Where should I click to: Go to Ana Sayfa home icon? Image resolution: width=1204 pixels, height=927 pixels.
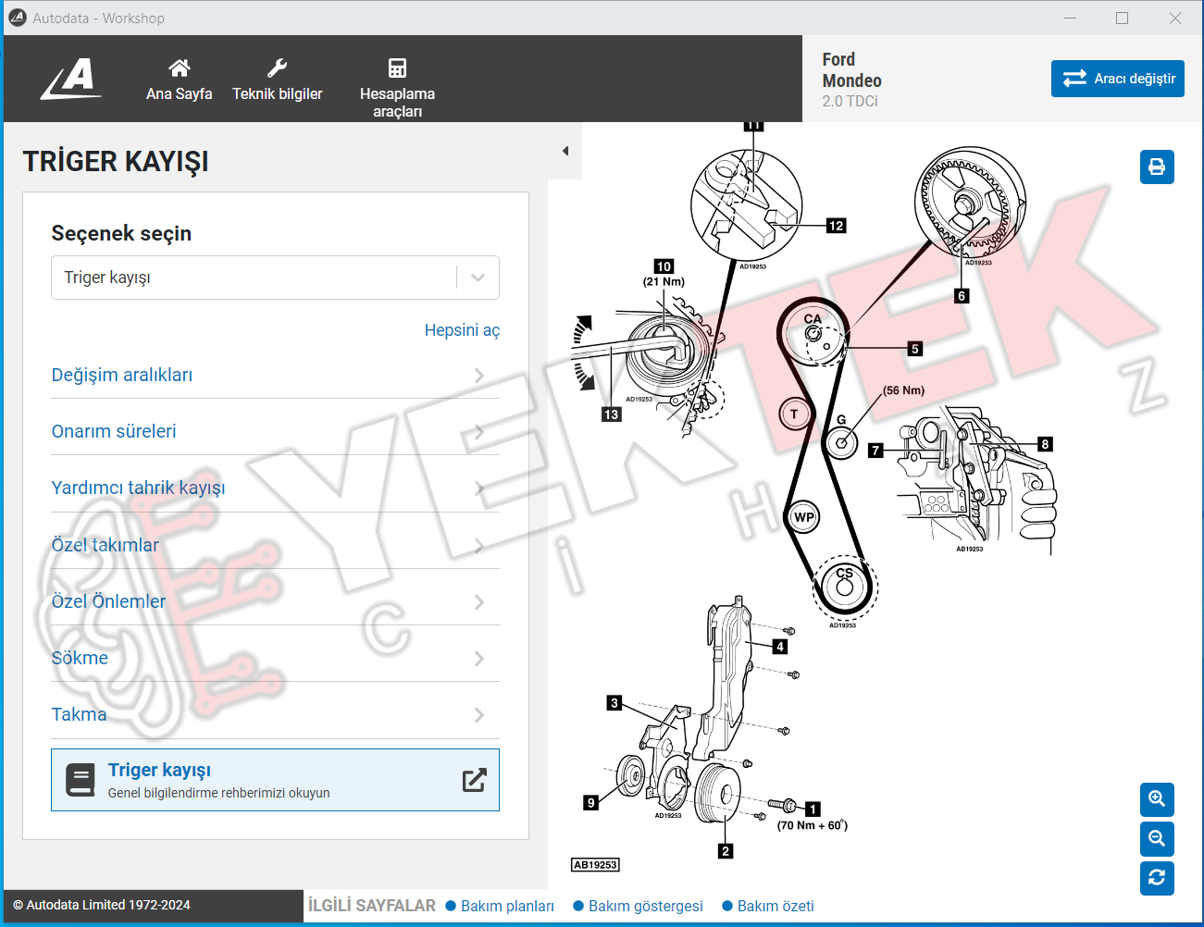180,68
